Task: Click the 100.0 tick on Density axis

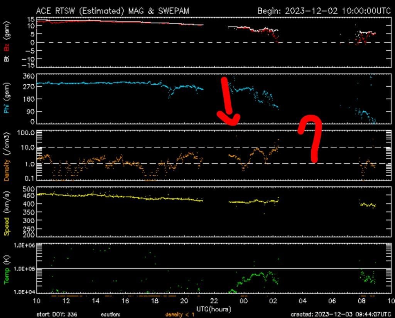Action: (26, 133)
